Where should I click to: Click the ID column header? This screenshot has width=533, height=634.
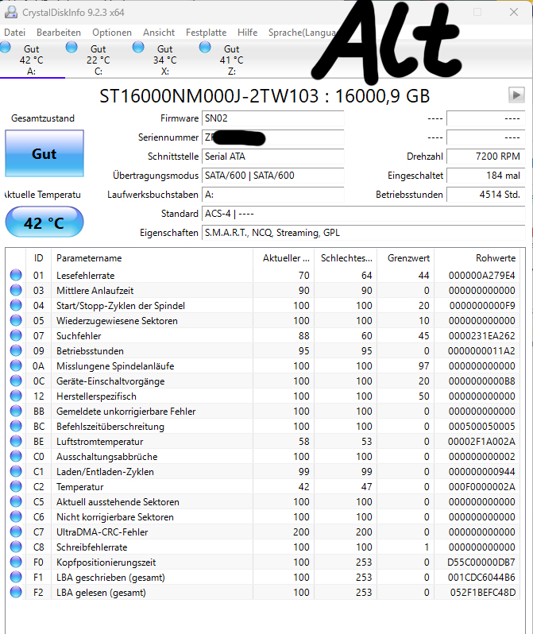[38, 258]
